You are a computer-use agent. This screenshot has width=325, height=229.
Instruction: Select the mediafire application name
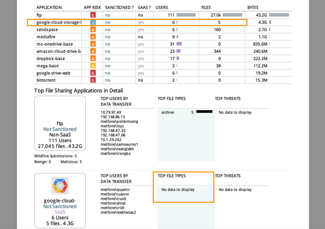point(46,37)
